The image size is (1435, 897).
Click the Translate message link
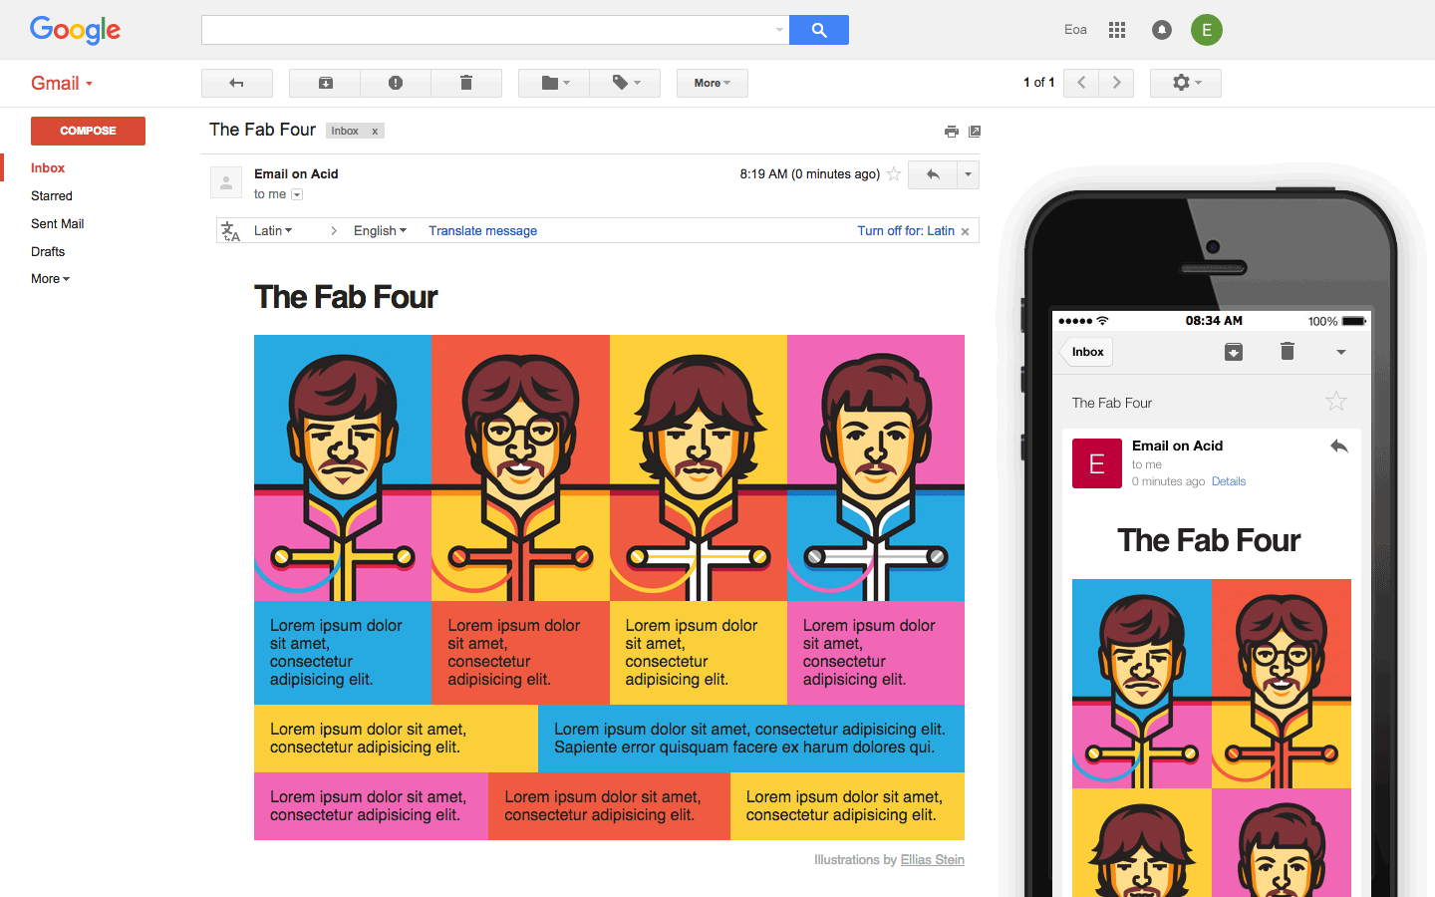[x=483, y=231]
